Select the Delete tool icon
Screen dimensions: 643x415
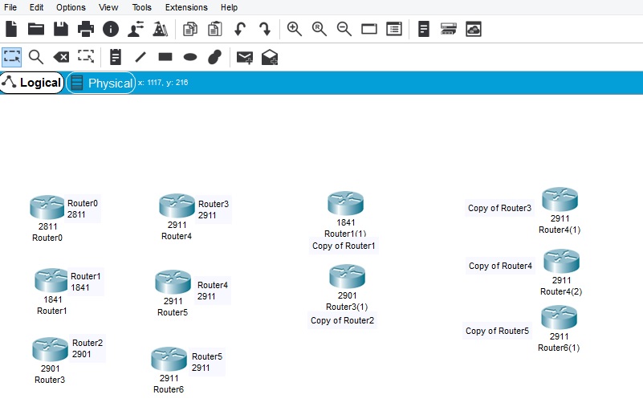click(x=61, y=57)
